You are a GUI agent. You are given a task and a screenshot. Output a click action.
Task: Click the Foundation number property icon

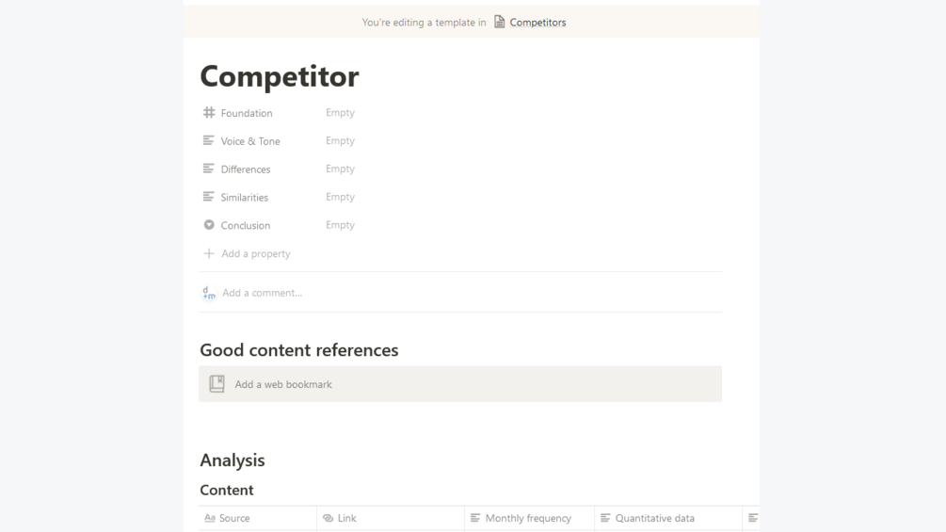(x=209, y=113)
